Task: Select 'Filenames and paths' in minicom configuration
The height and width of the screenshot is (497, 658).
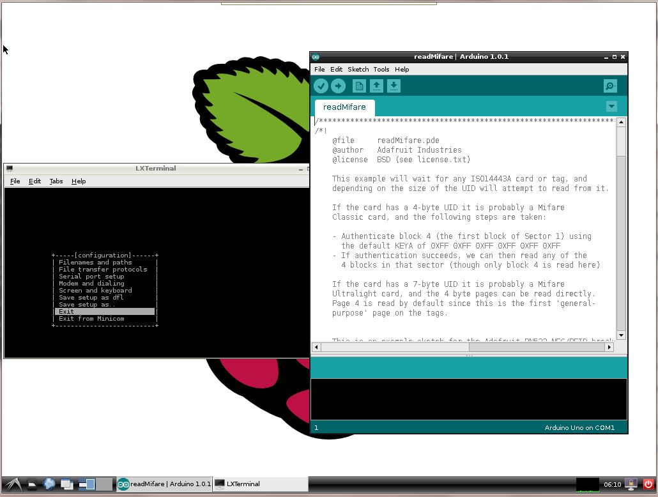Action: 95,263
